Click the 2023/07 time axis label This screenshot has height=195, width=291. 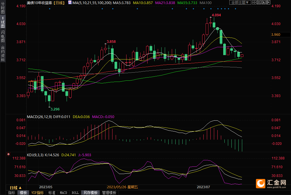pyautogui.click(x=203, y=187)
